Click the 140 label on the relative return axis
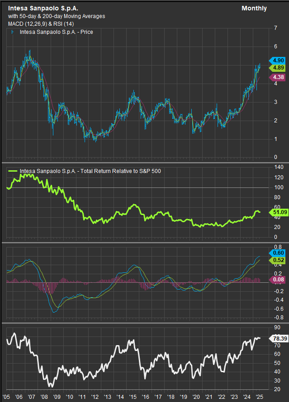The height and width of the screenshot is (402, 289). (279, 167)
